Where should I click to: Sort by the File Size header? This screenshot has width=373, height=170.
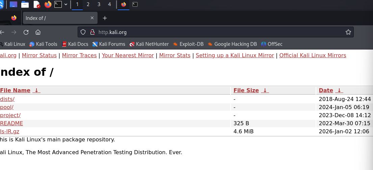coord(246,91)
